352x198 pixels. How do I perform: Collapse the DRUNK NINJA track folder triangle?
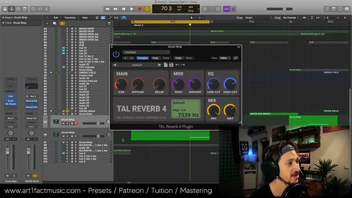tap(51, 111)
